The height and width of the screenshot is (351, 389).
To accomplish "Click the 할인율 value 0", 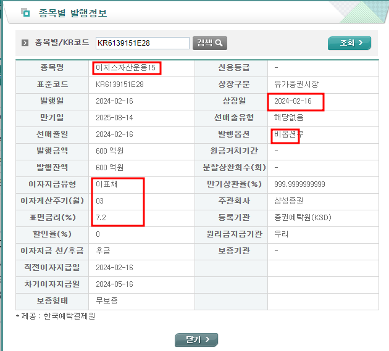I will pyautogui.click(x=98, y=234).
